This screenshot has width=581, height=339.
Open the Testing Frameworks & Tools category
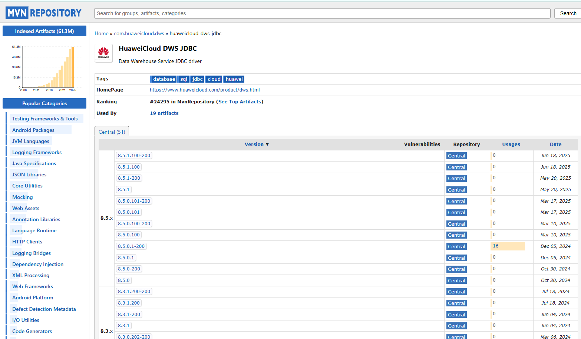tap(45, 119)
